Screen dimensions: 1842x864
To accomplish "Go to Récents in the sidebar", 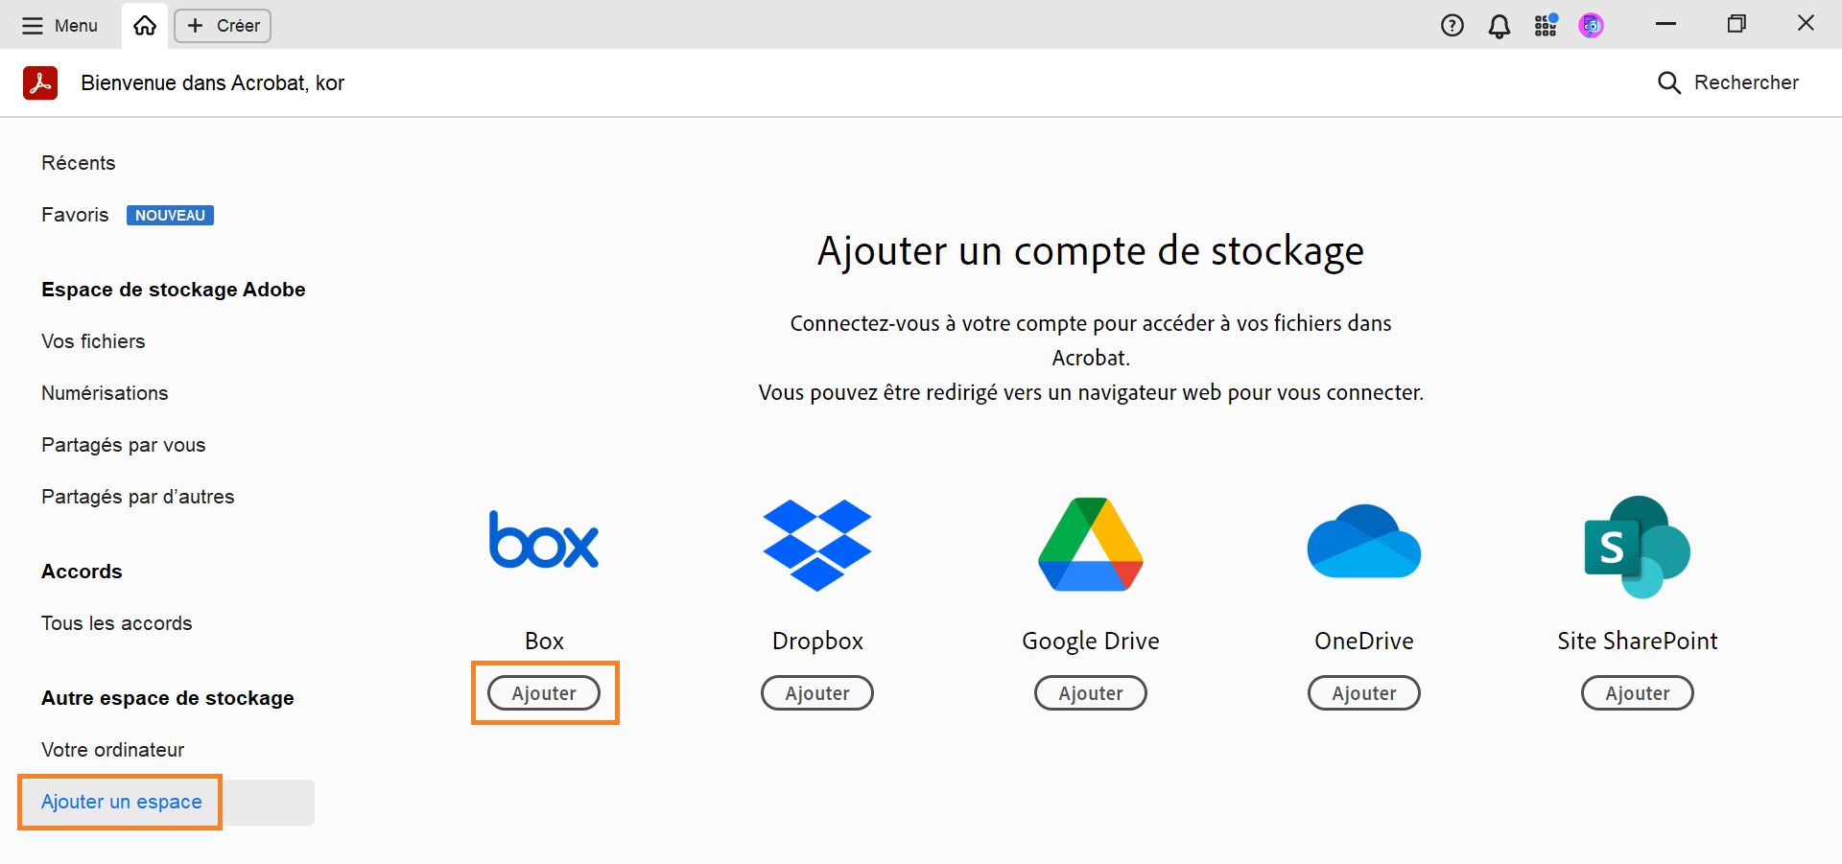I will (78, 162).
